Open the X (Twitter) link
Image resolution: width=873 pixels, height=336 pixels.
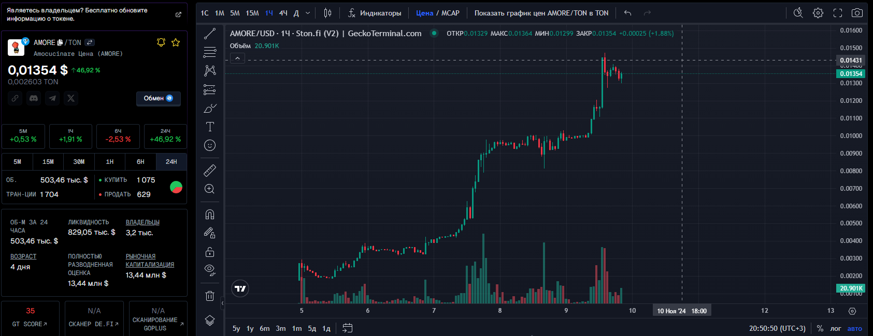pyautogui.click(x=71, y=98)
